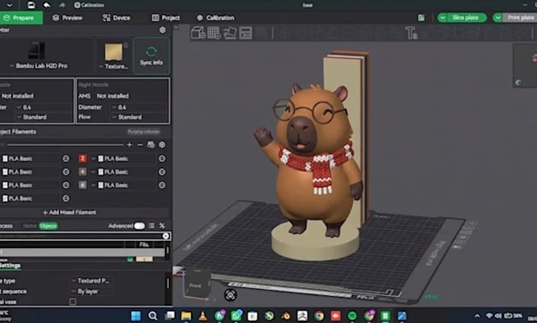Open VLC from the taskbar
The height and width of the screenshot is (323, 537).
[x=203, y=316]
